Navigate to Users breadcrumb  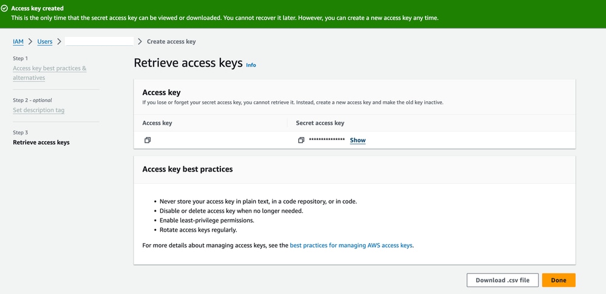[45, 41]
